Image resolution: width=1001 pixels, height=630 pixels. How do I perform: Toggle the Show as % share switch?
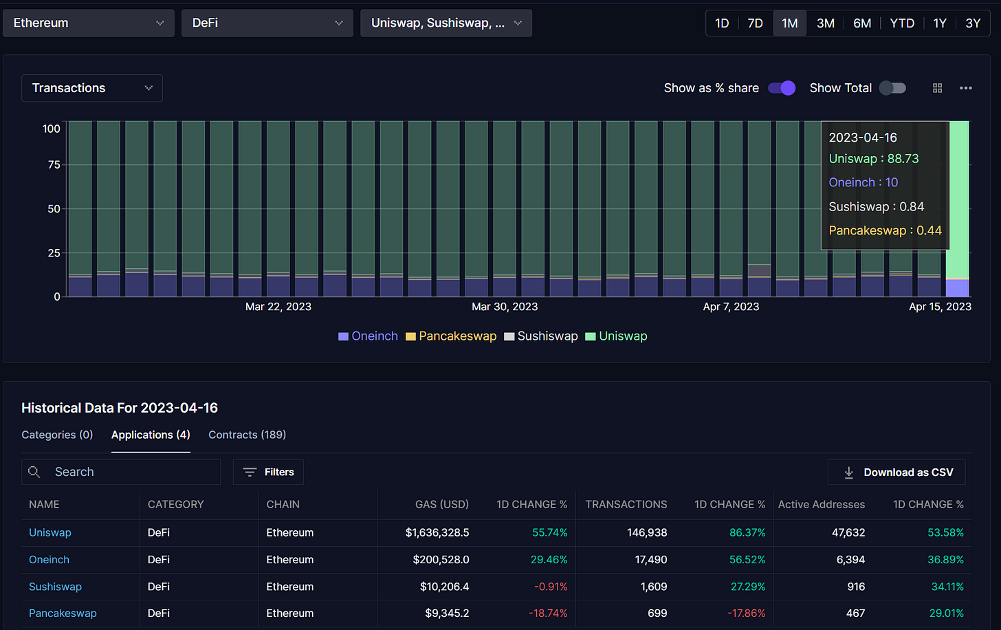click(782, 88)
